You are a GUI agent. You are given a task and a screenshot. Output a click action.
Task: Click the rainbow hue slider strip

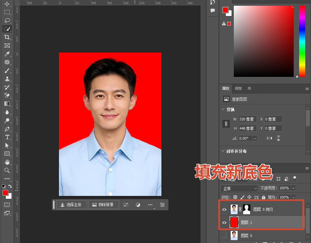coord(302,41)
